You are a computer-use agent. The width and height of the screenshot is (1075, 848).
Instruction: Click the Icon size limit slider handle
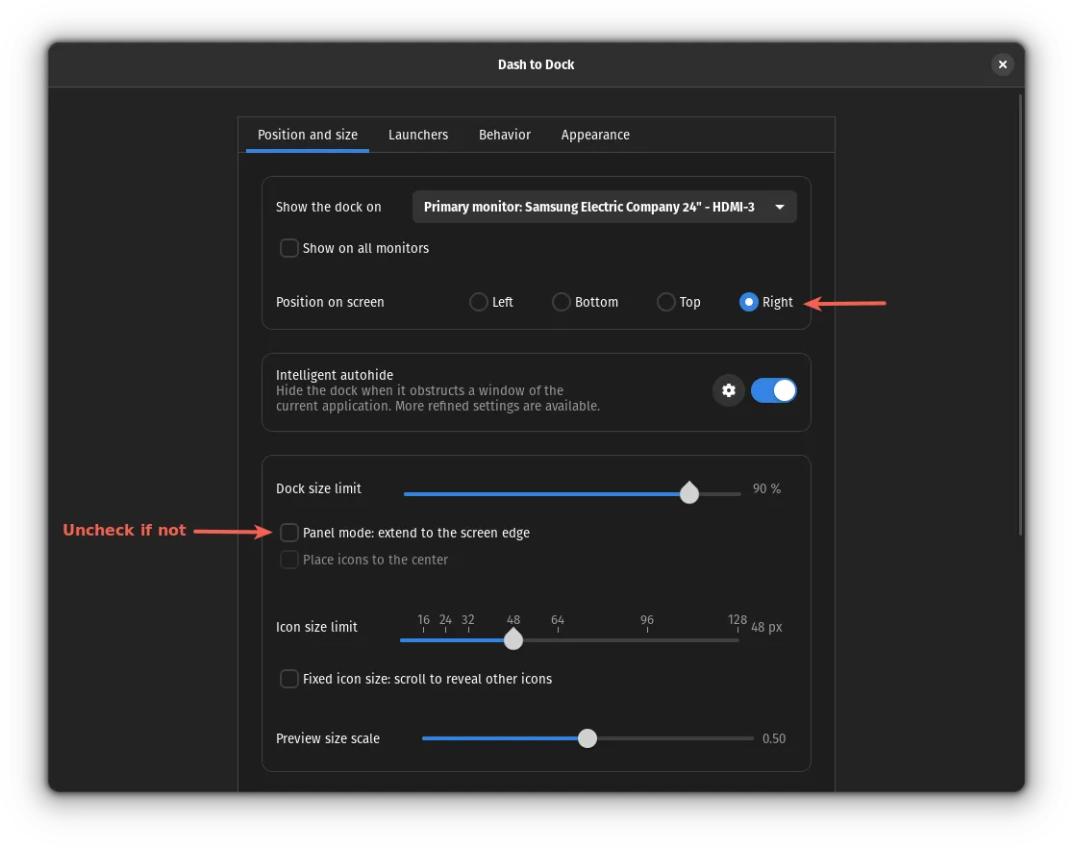click(x=513, y=639)
